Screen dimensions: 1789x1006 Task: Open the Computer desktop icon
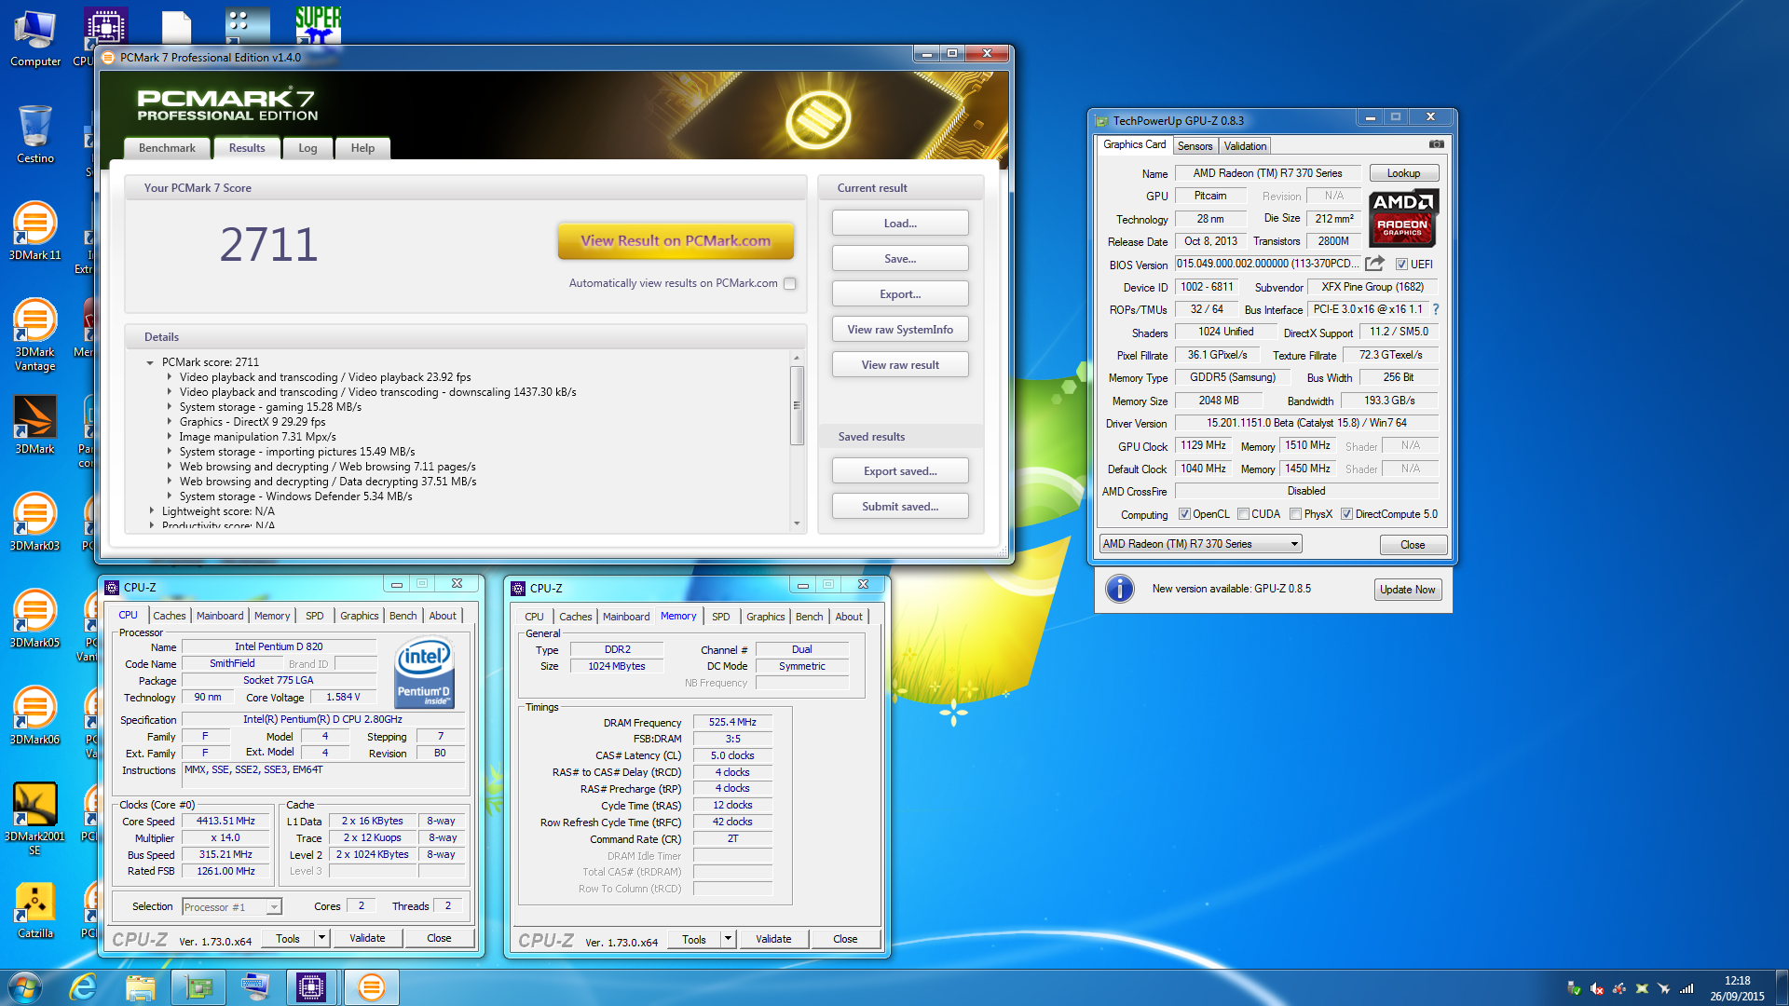click(35, 37)
